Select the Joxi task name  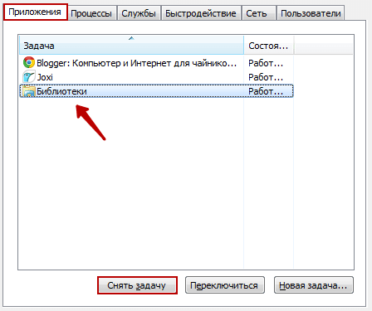(x=45, y=77)
